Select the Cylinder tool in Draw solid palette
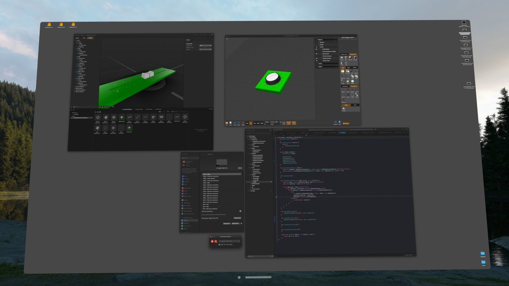This screenshot has width=509, height=286. pyautogui.click(x=355, y=58)
